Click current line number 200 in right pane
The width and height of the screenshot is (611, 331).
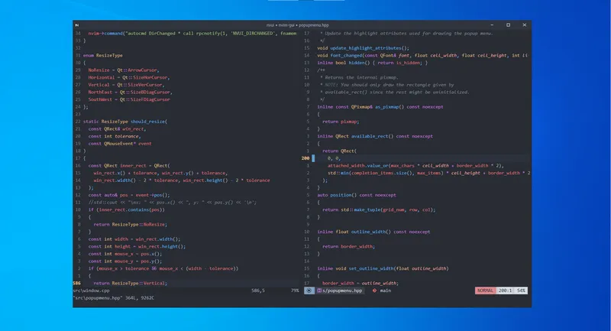(305, 158)
